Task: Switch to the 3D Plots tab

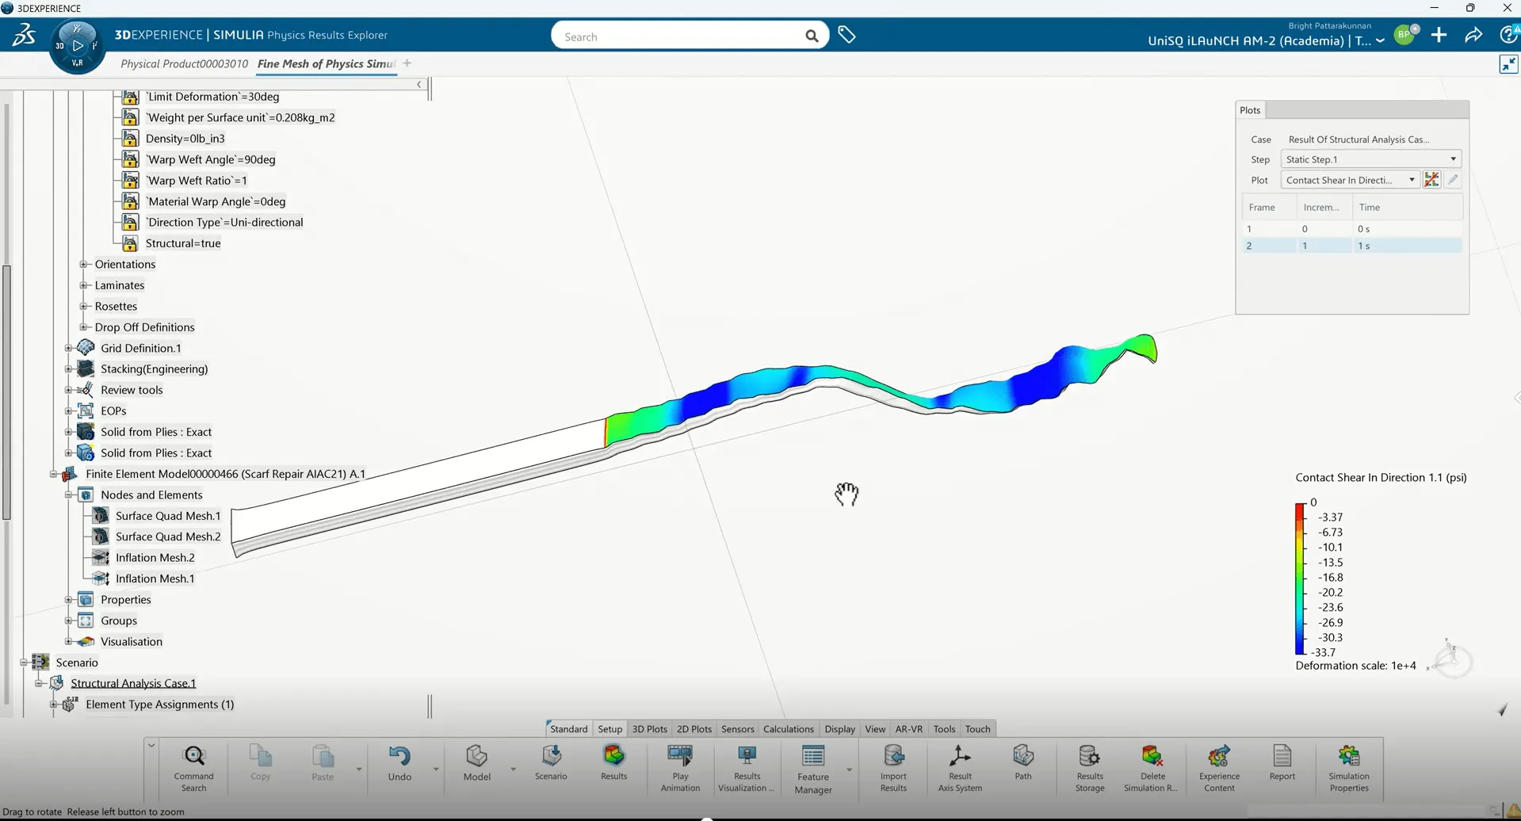Action: point(649,728)
